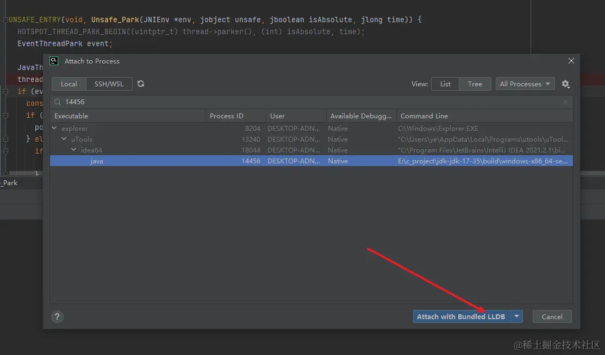Click the jdk-jdk-17-35 command line cell
The image size is (605, 355).
(x=483, y=161)
